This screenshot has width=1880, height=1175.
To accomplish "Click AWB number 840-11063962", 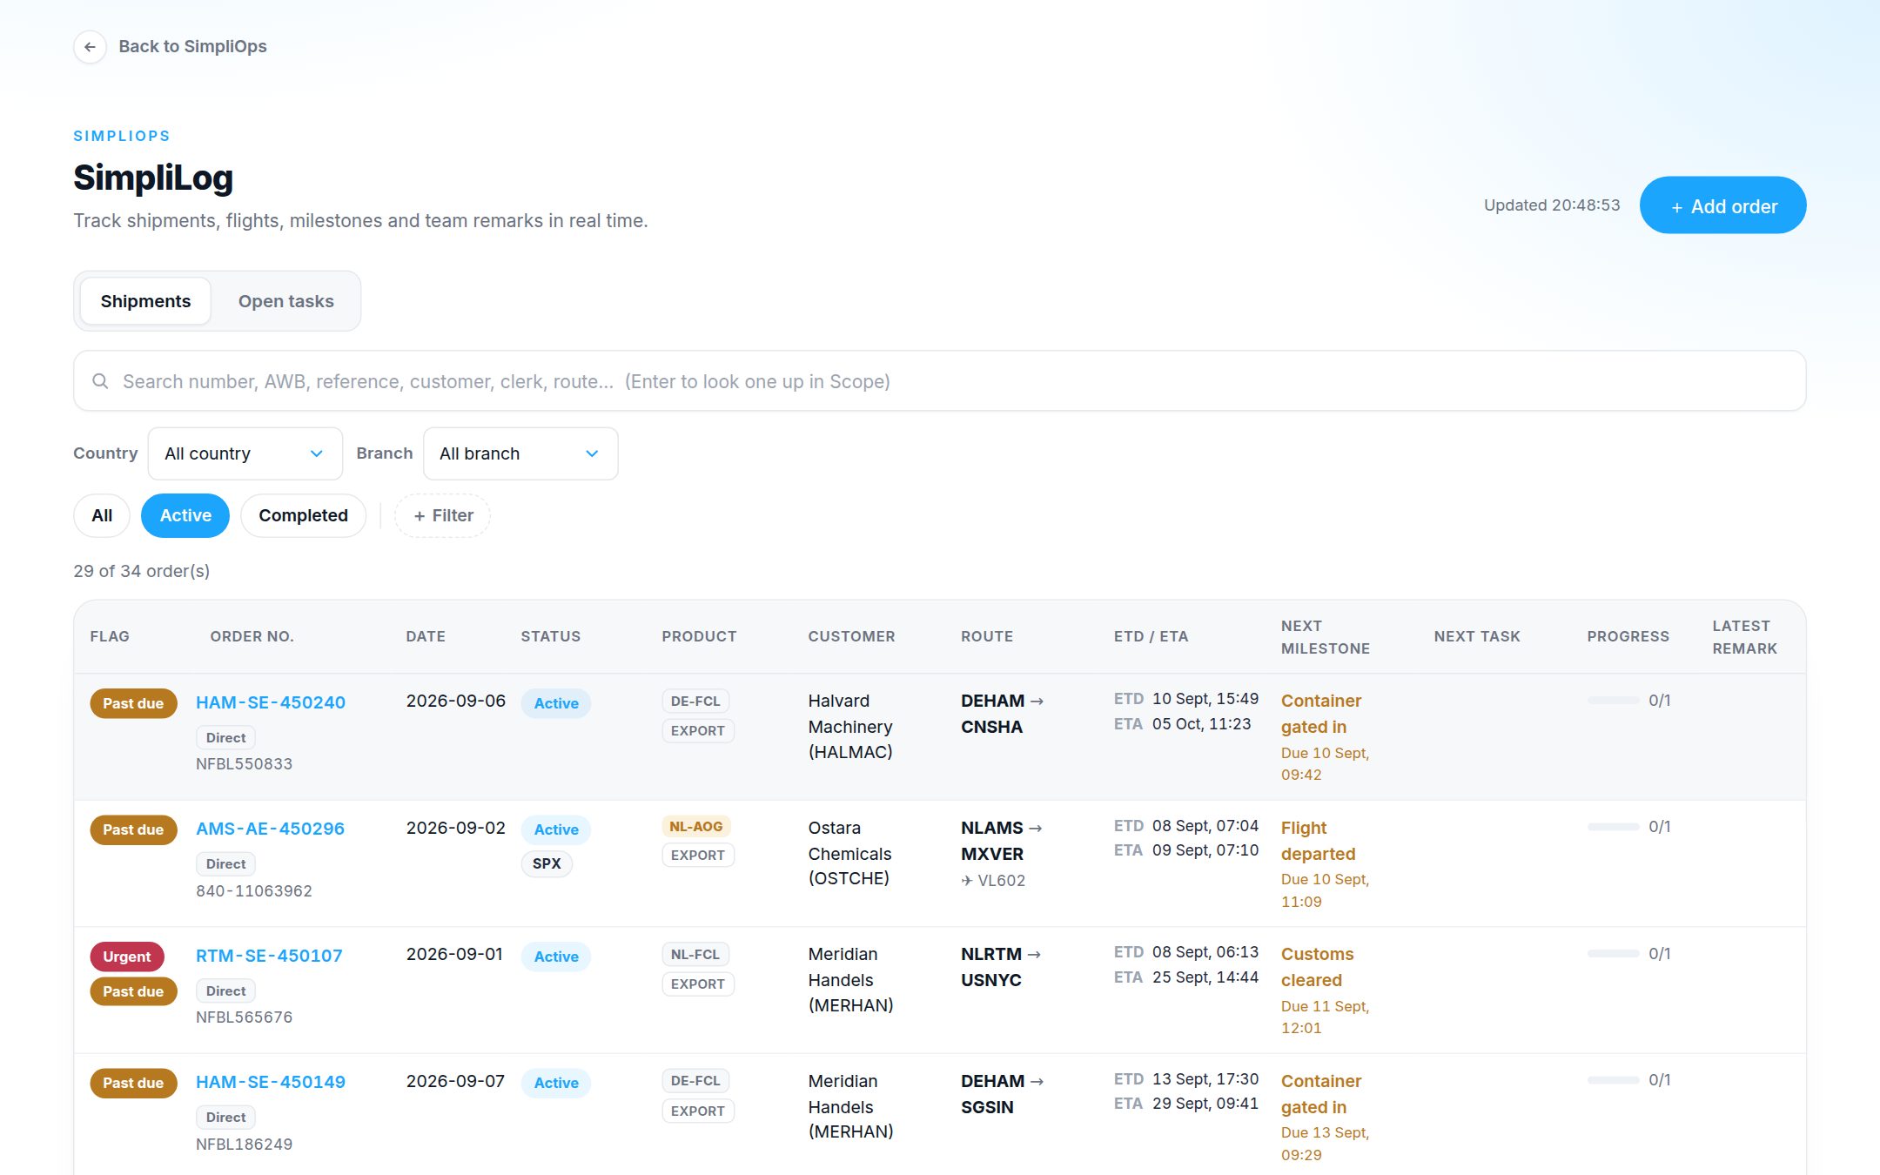I will coord(254,891).
